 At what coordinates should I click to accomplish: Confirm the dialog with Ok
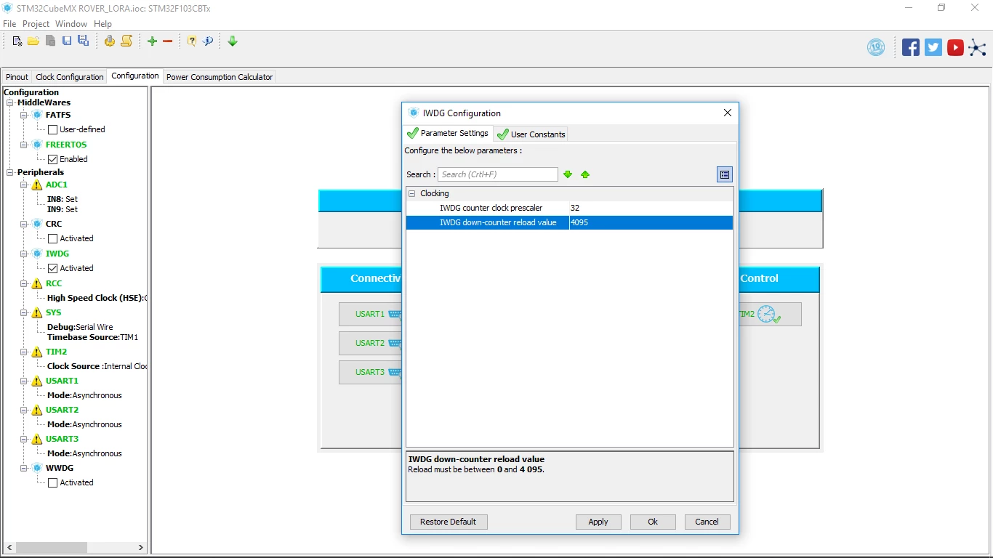point(653,522)
